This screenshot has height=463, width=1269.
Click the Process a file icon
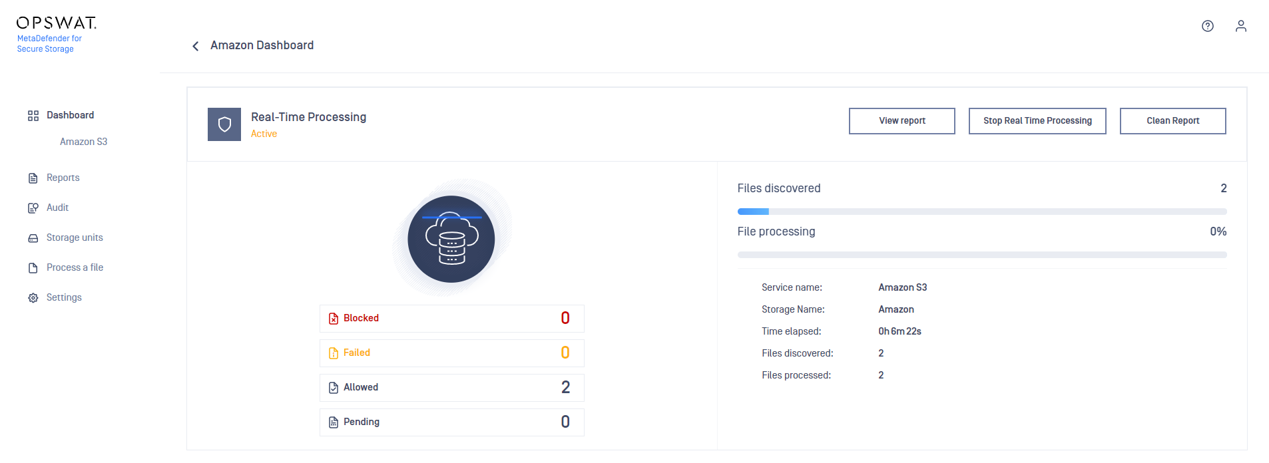33,268
